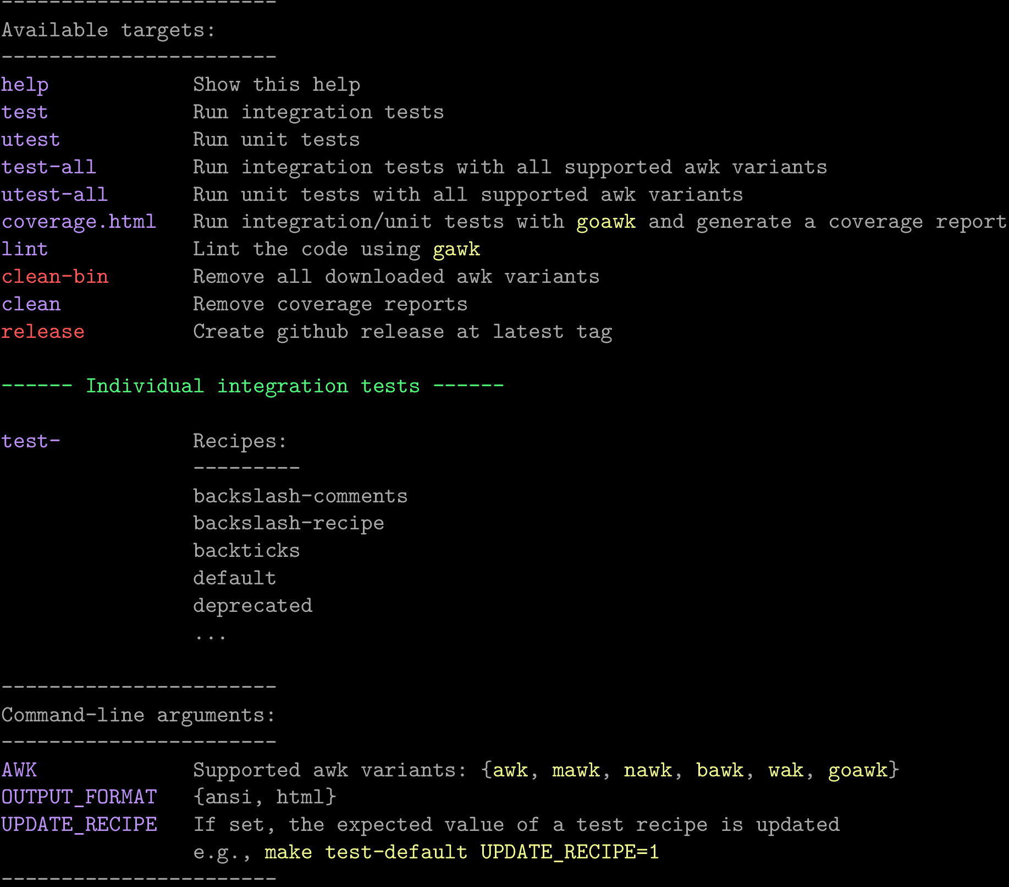Screen dimensions: 1009x887
Task: Click the yellow 'mawk' variant
Action: pos(576,770)
